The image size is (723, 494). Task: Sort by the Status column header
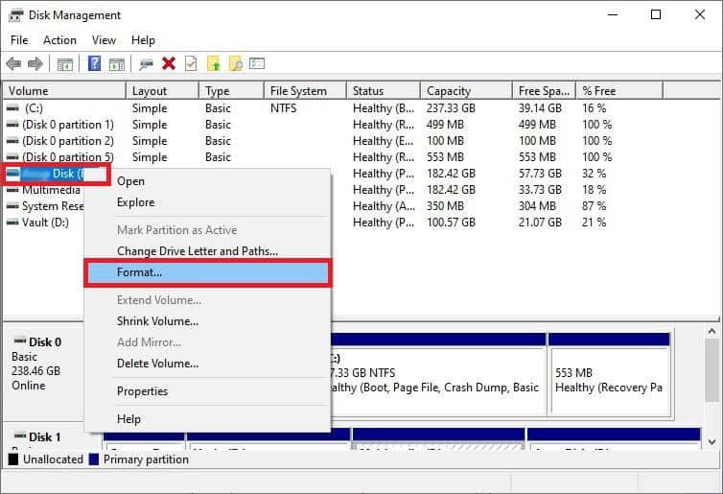point(384,91)
